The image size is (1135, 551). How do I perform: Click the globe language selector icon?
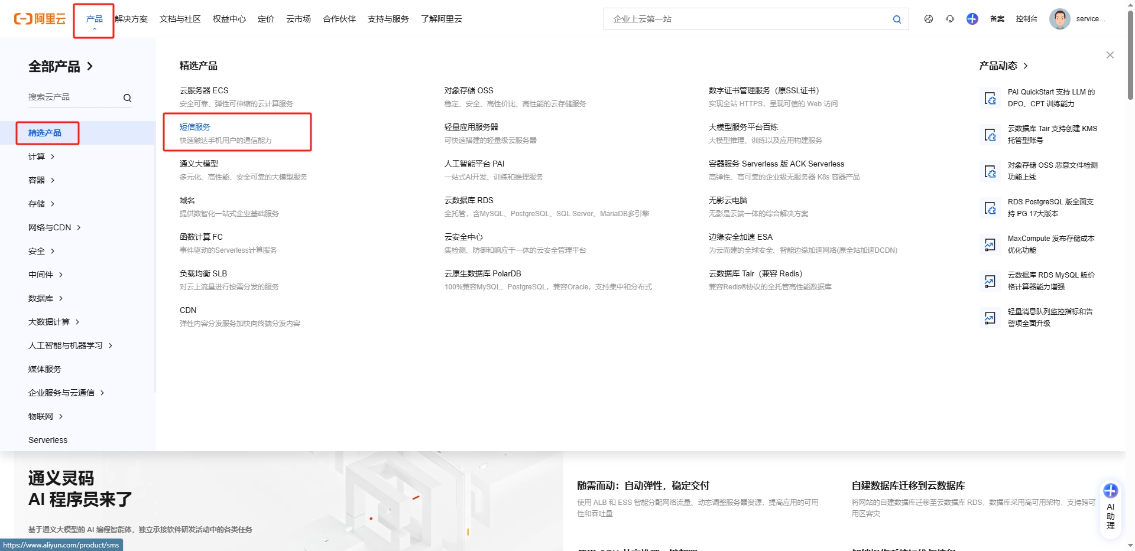tap(928, 18)
